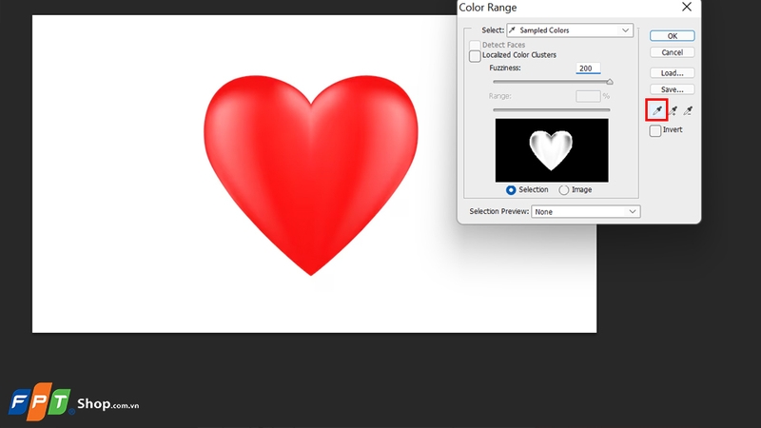The width and height of the screenshot is (761, 428).
Task: Open the Select Sampled Colors dropdown
Action: 570,30
